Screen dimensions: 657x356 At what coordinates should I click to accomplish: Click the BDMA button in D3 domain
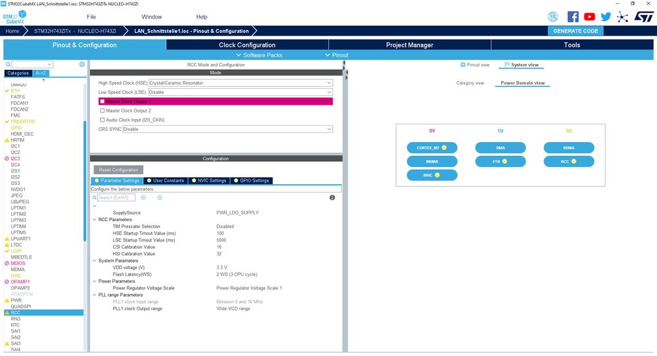tap(569, 147)
